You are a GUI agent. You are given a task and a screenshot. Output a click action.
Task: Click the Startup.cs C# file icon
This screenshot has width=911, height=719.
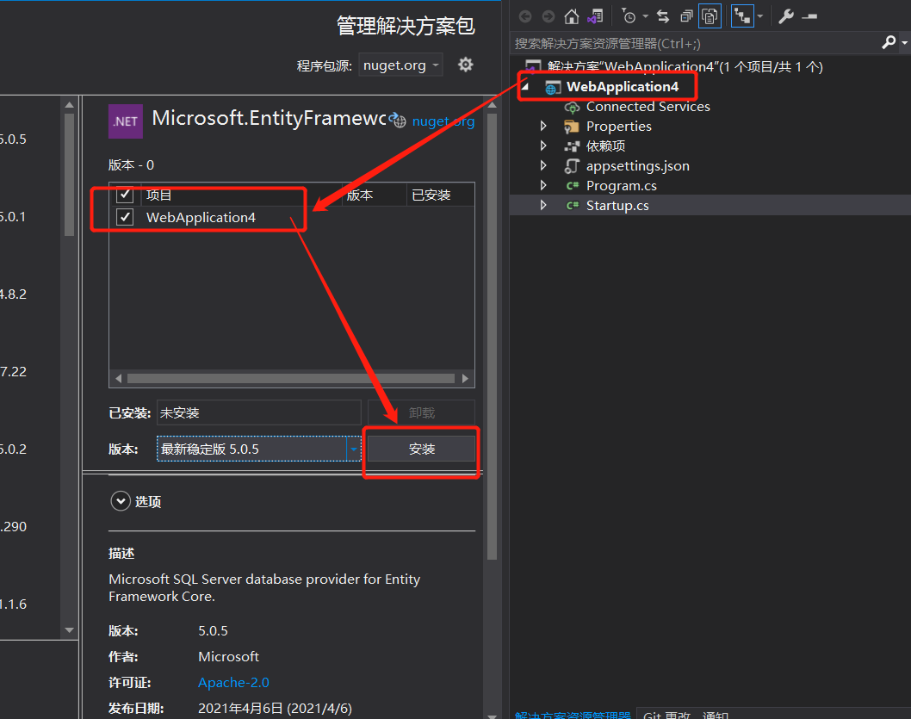[573, 206]
